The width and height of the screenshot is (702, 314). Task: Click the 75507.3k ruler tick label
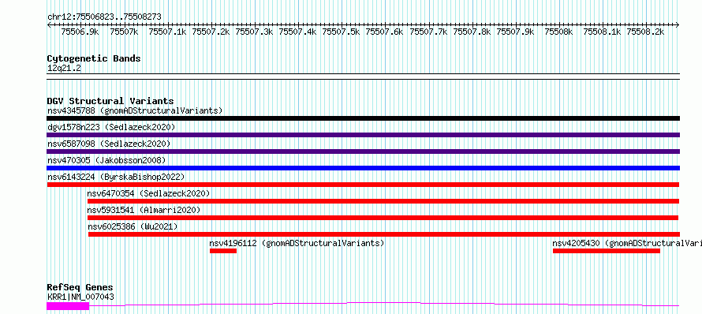point(254,32)
